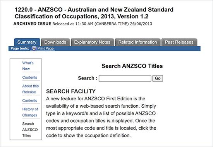Select Search ANZSCO Titles in the sidebar
This screenshot has height=147, width=213.
pyautogui.click(x=30, y=130)
